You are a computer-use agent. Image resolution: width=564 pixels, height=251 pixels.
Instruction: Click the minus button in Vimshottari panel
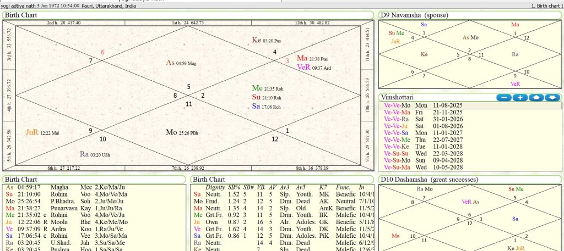(504, 97)
